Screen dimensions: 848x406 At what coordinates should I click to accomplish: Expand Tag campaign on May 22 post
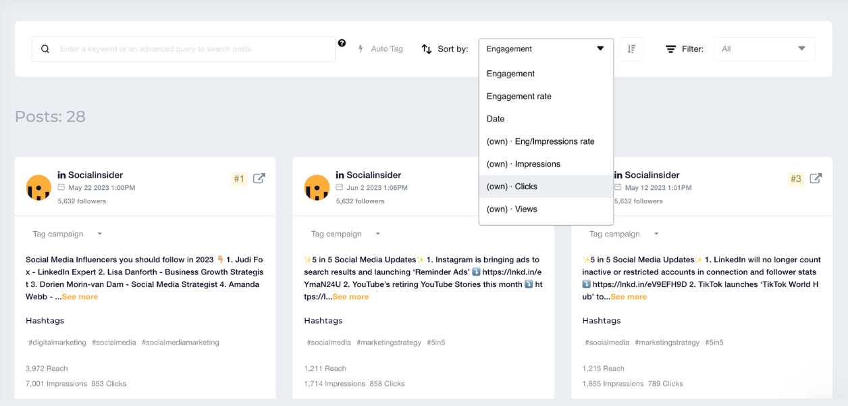(x=68, y=234)
